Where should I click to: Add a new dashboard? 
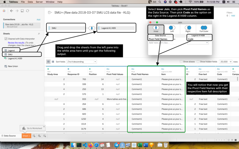click(x=39, y=136)
